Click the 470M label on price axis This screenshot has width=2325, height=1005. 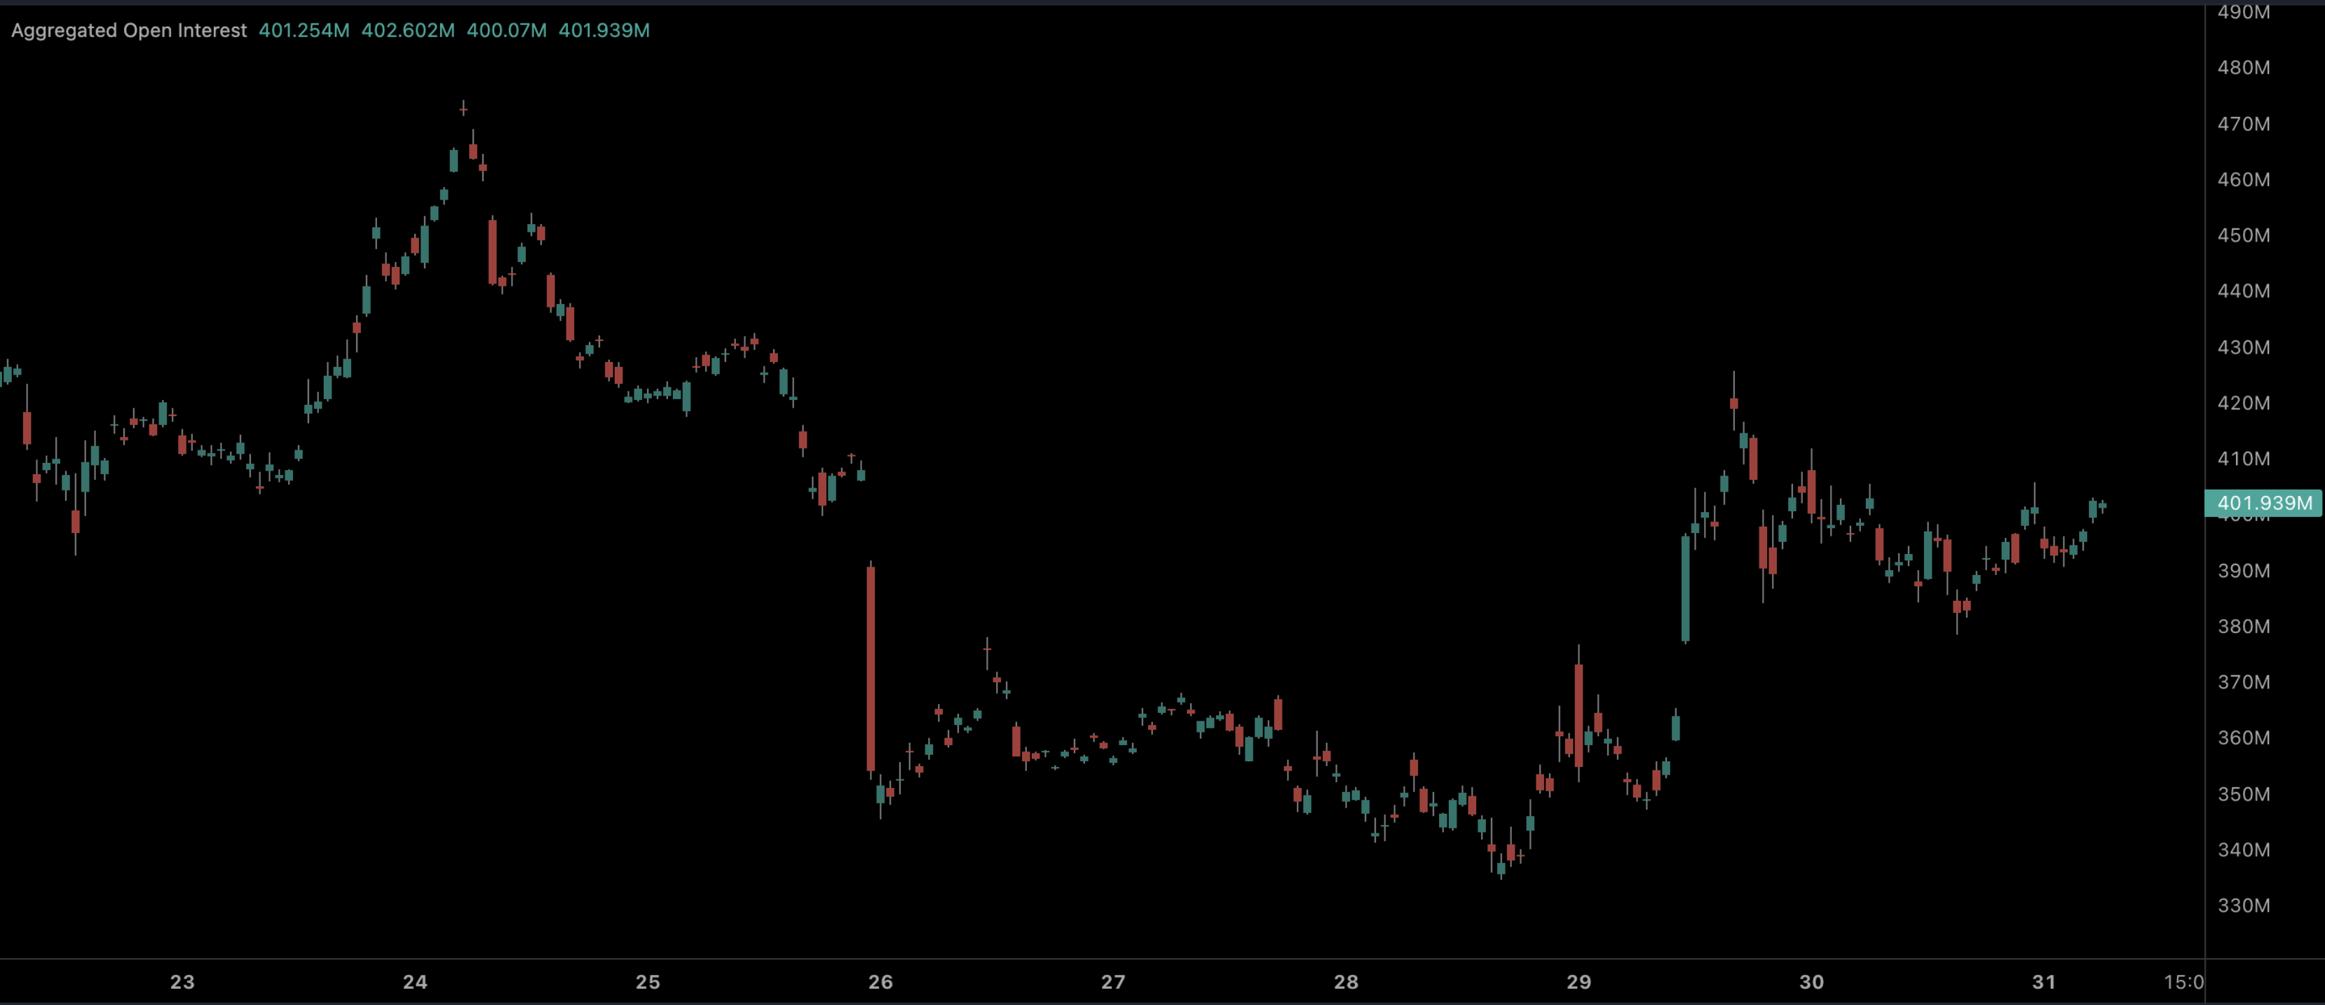2243,123
